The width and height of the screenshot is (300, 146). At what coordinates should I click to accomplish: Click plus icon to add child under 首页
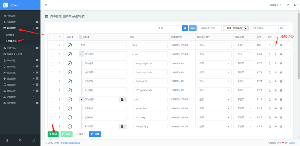click(x=276, y=45)
